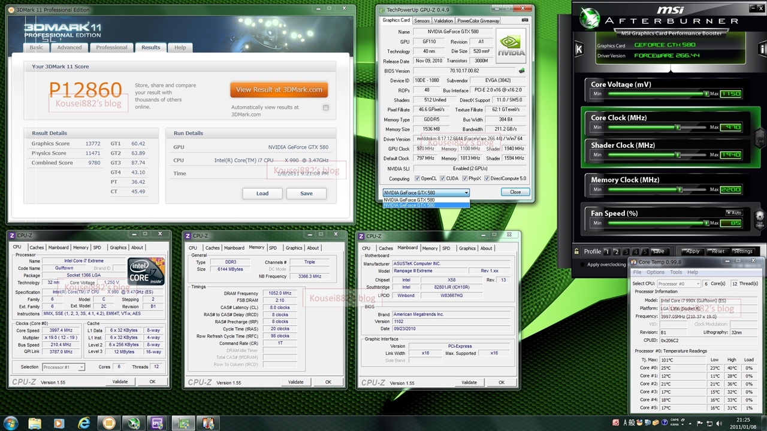
Task: Click the User Define fan gear icon
Action: (759, 218)
